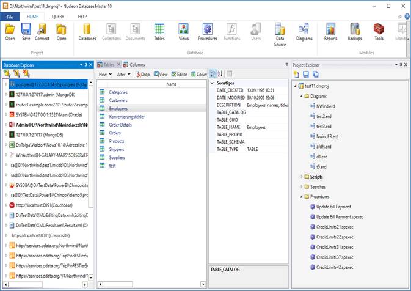Click the Collections ribbon icon

point(111,32)
